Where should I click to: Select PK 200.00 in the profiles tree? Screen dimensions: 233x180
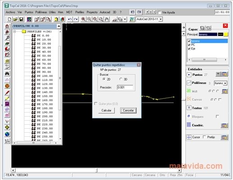pyautogui.click(x=45, y=116)
